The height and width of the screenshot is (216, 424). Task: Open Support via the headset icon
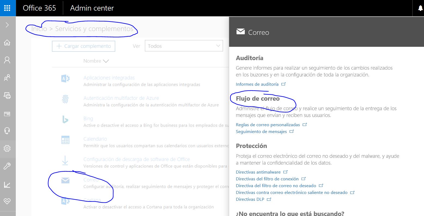pyautogui.click(x=7, y=131)
